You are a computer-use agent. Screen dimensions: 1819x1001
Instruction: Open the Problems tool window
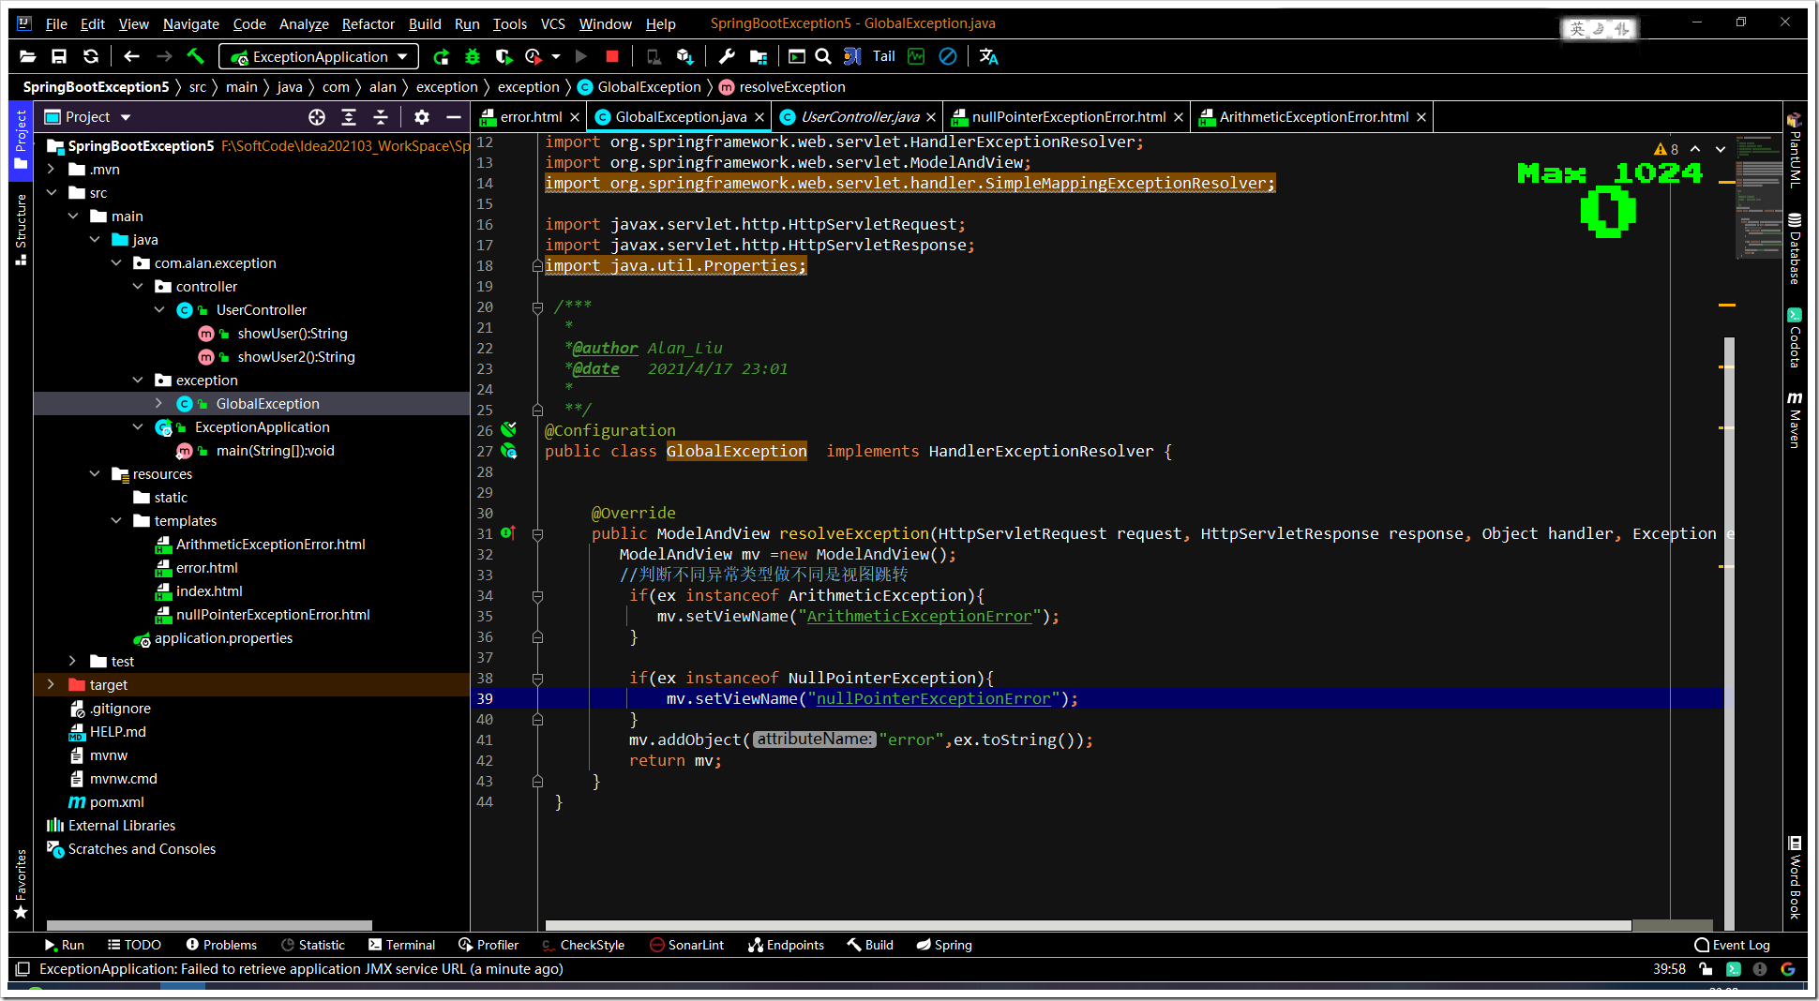pos(221,945)
